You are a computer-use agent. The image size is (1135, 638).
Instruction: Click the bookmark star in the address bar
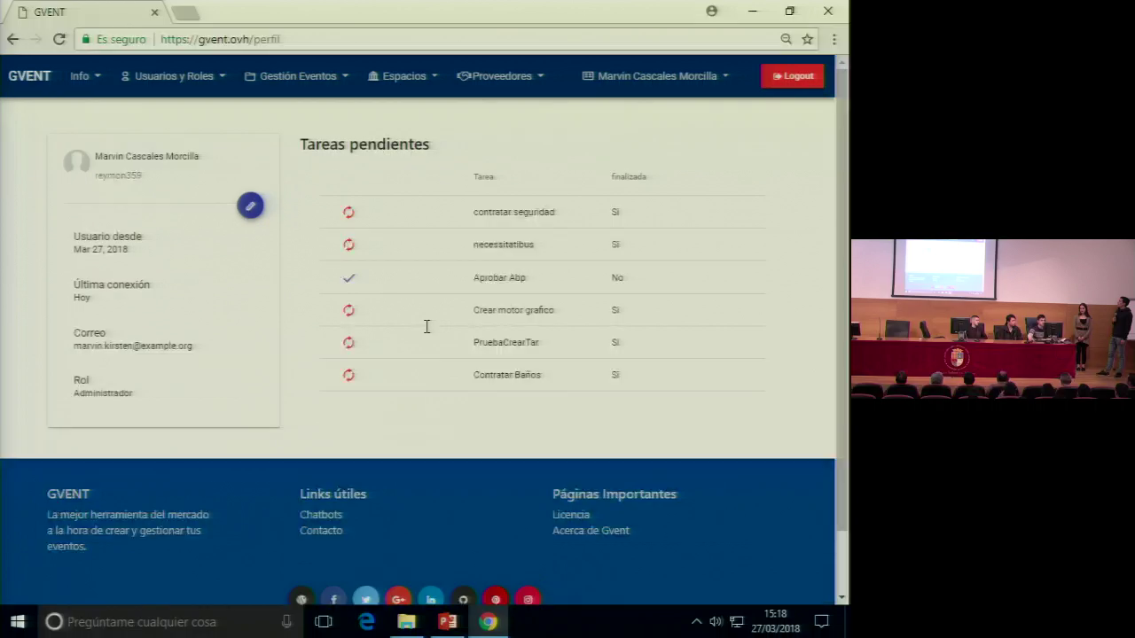click(x=807, y=39)
